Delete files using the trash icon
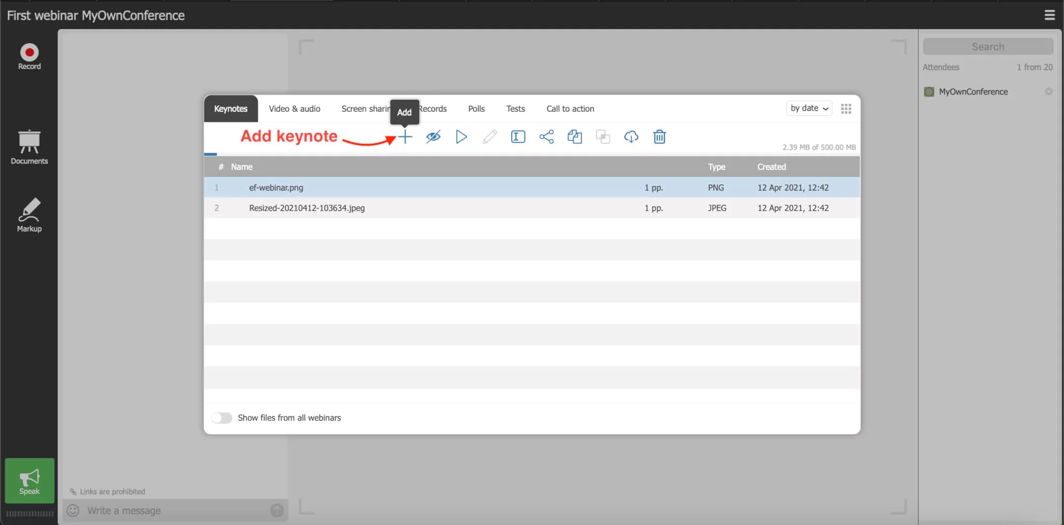 [659, 137]
